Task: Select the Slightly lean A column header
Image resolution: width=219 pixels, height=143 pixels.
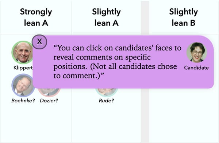Action: [107, 17]
